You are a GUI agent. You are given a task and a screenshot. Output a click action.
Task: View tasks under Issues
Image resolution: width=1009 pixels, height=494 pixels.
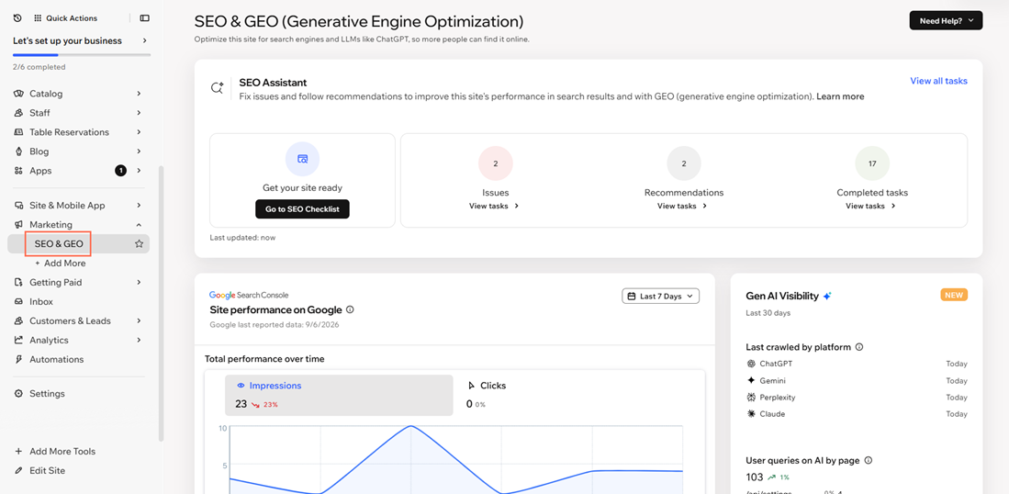pos(495,206)
